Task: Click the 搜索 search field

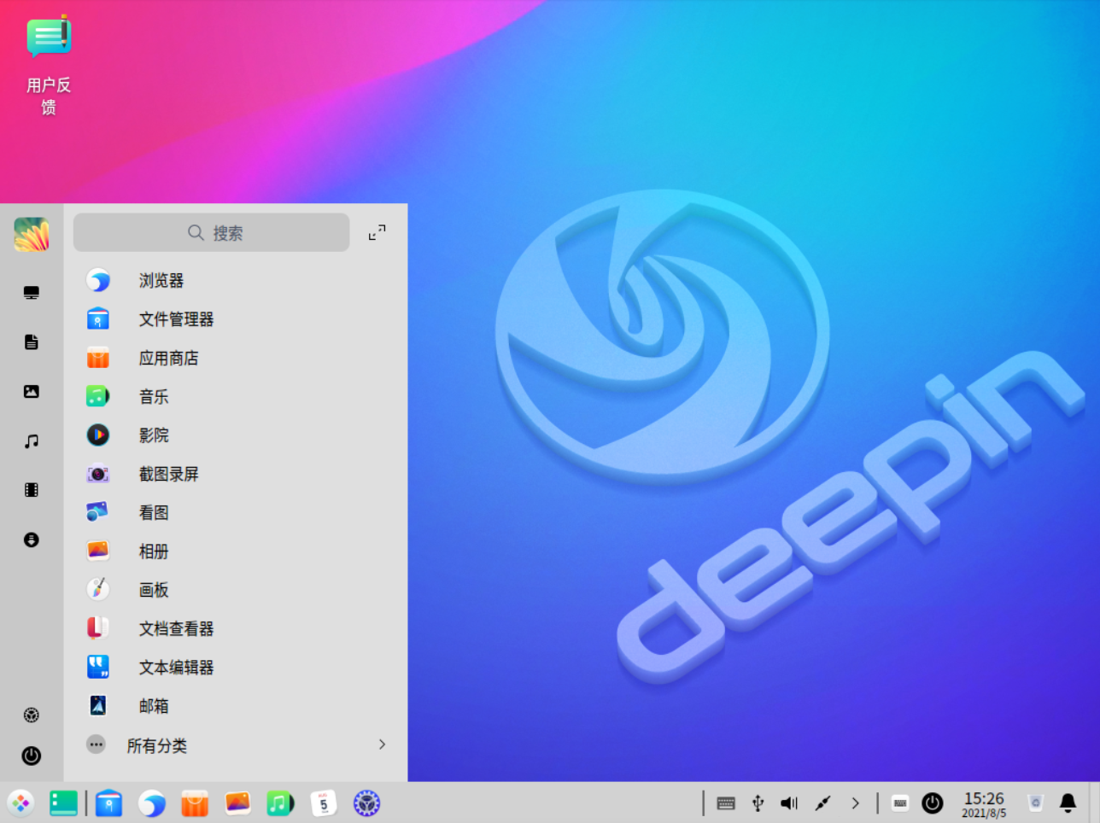Action: 212,232
